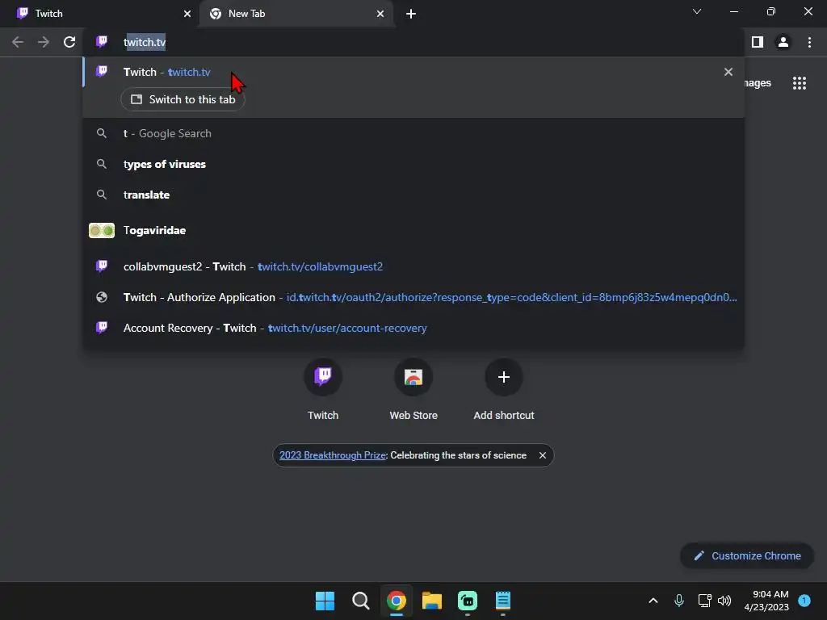Click the browser back arrow
Viewport: 827px width, 620px height.
(x=18, y=42)
